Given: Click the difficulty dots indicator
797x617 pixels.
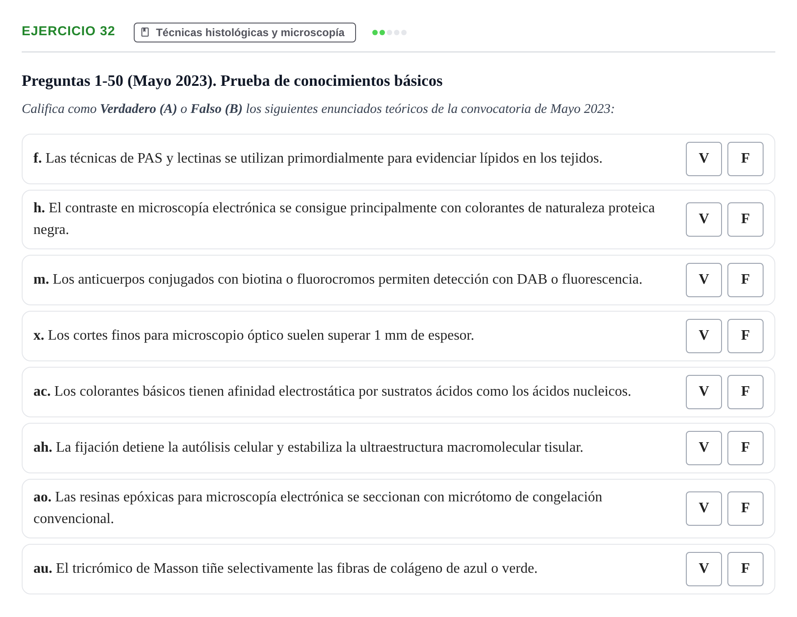Looking at the screenshot, I should [389, 33].
